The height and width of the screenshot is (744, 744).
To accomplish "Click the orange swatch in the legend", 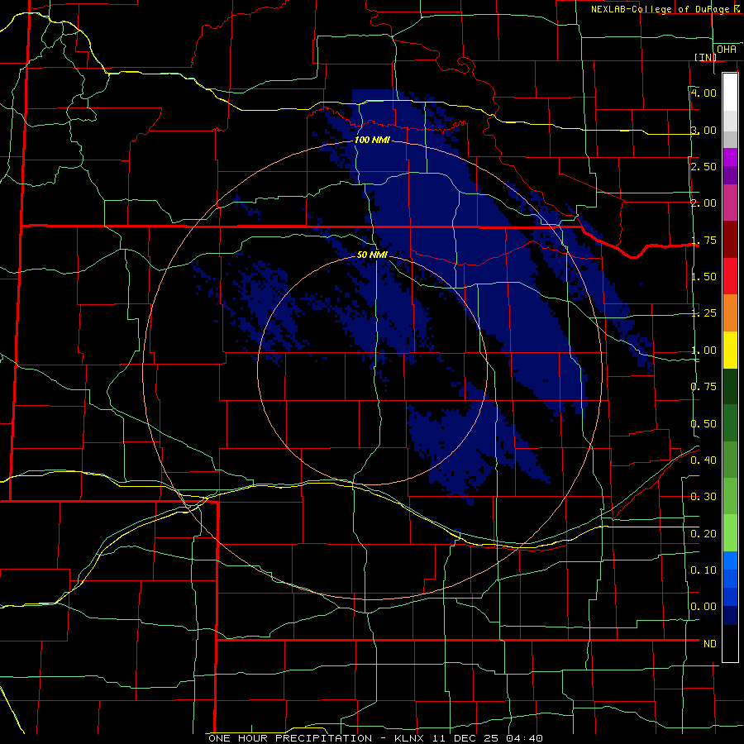I will pos(730,313).
